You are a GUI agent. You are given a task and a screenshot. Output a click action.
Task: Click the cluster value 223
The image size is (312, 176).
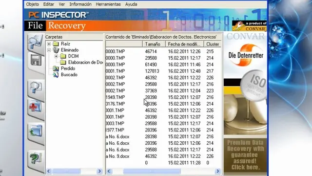(x=210, y=91)
